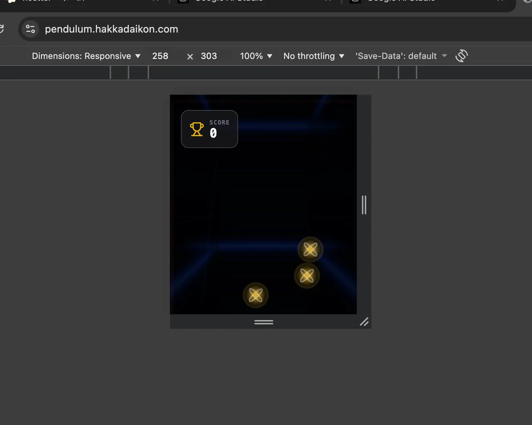The height and width of the screenshot is (425, 532).
Task: Click the topmost glowing atom orb
Action: tap(310, 250)
